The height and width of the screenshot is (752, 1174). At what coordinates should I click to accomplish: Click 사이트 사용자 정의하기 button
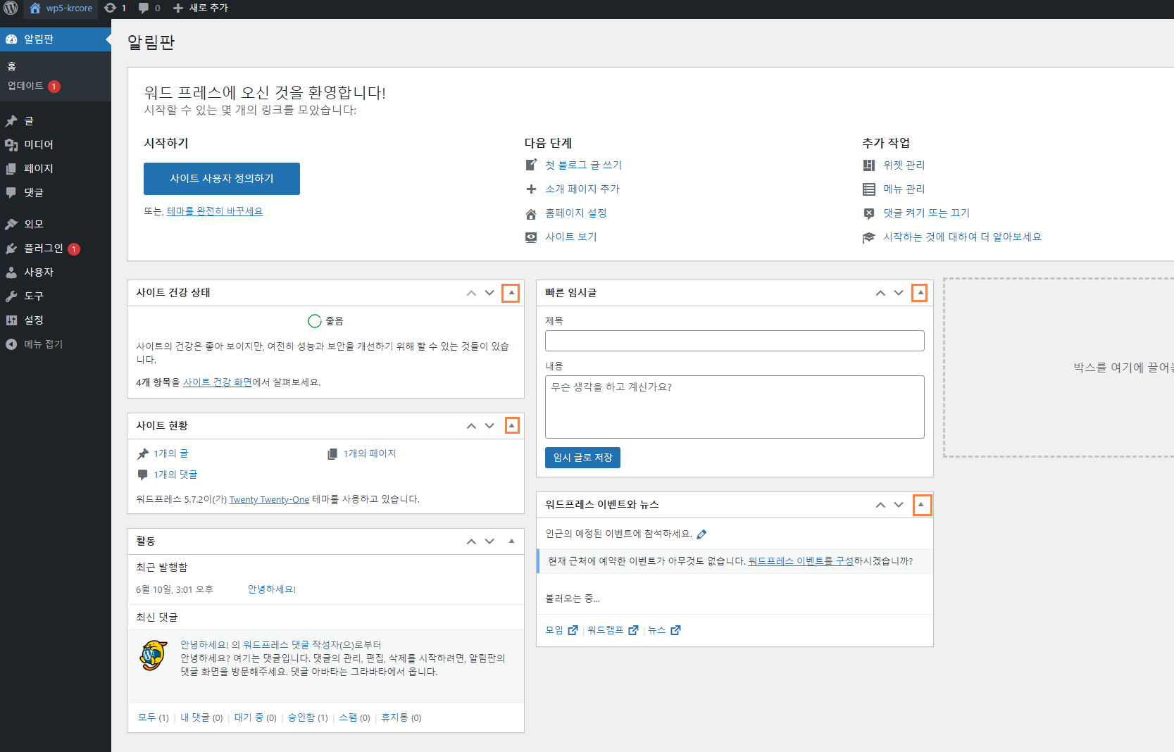click(222, 179)
